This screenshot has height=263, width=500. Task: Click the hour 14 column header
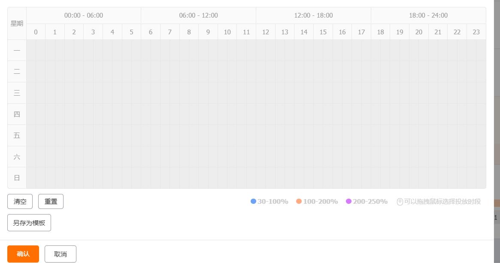pos(304,32)
